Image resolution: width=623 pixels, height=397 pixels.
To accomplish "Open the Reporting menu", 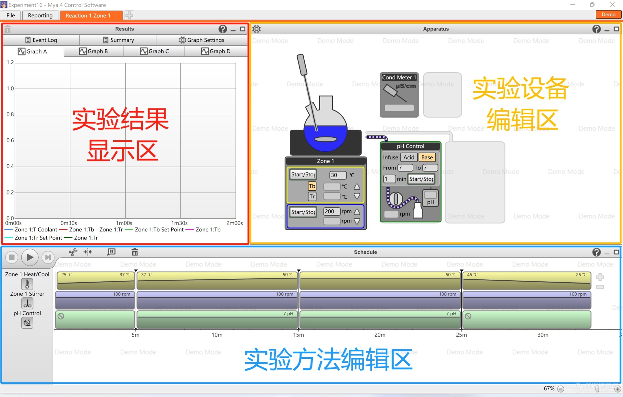I will point(40,15).
